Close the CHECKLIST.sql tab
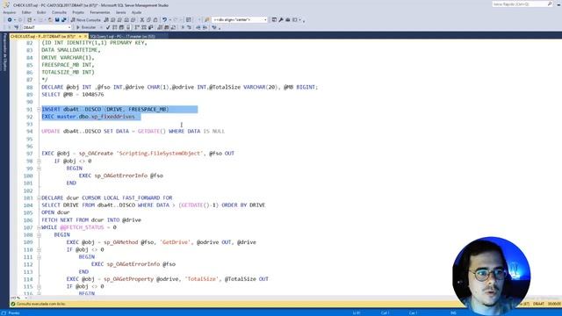 point(86,36)
